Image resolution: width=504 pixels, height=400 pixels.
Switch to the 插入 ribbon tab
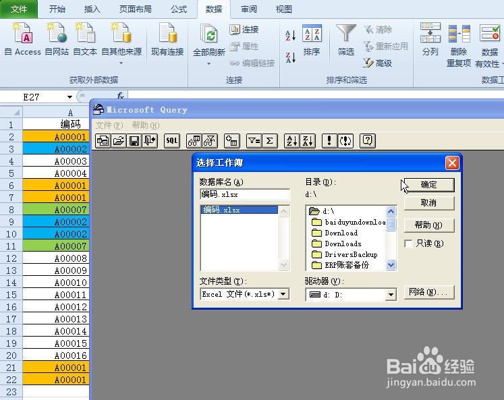point(92,9)
